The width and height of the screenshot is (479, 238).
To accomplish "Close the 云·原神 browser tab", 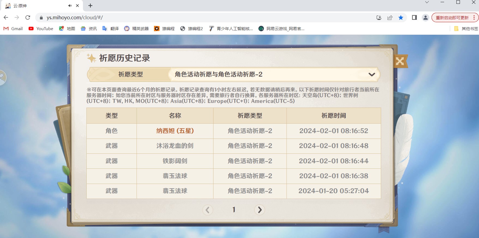I will pos(77,6).
